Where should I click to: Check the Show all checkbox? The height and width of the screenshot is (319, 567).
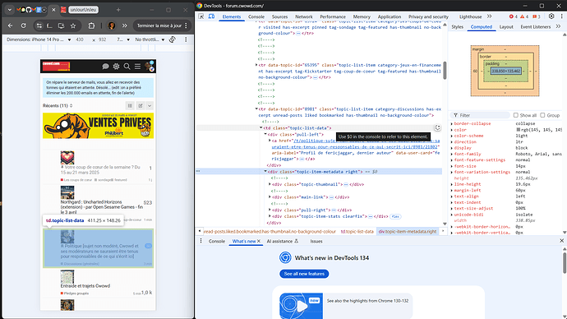(516, 115)
